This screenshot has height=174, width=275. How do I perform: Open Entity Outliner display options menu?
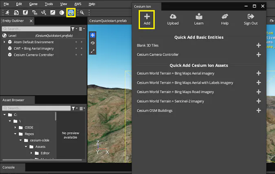point(82,29)
